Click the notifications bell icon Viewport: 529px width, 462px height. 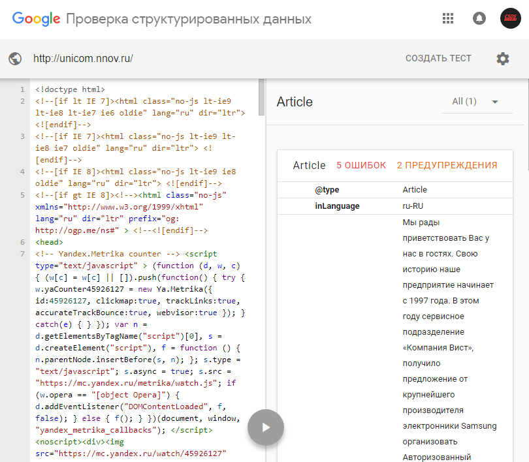click(x=479, y=18)
